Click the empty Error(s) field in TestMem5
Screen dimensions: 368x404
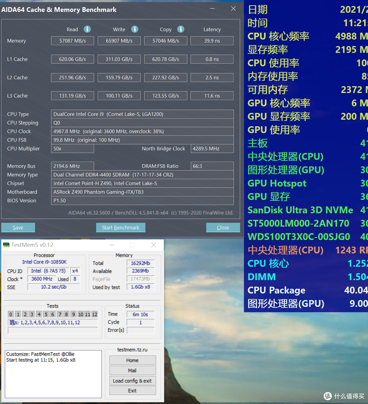[x=140, y=330]
